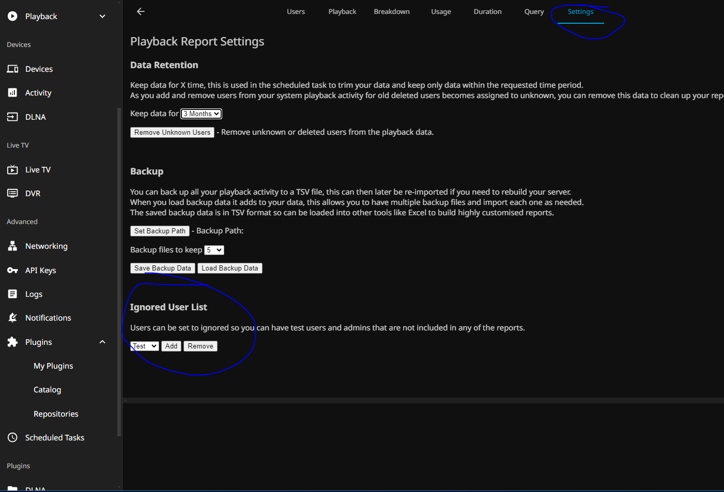Switch to the Usage tab
The image size is (724, 492).
[441, 12]
